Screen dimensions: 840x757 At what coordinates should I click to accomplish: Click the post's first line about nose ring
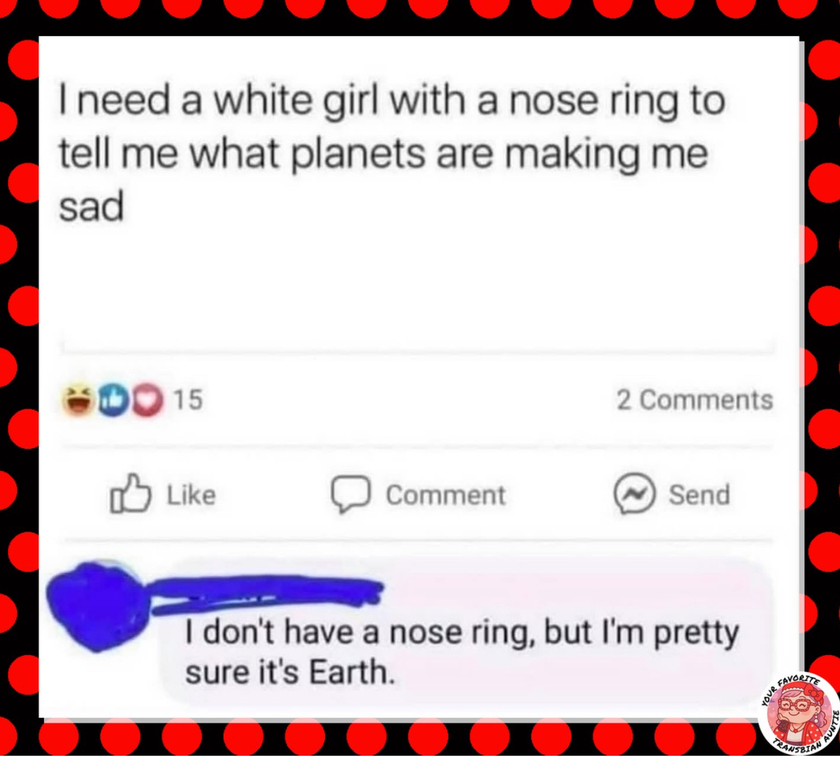[x=392, y=101]
